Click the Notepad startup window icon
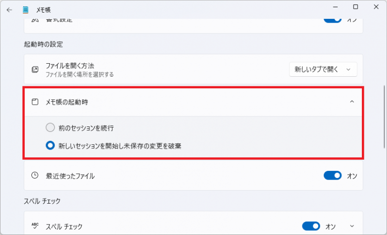Image resolution: width=387 pixels, height=235 pixels. click(35, 102)
